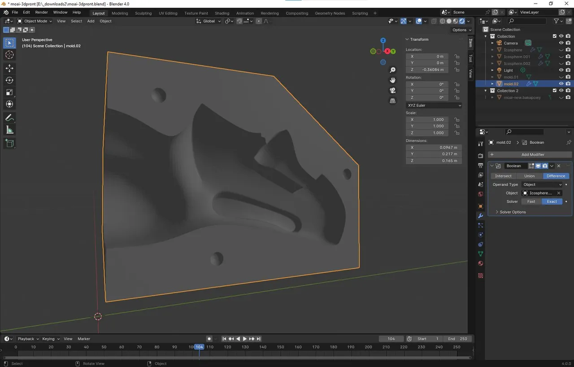Activate the Move tool
This screenshot has height=367, width=574.
9,68
